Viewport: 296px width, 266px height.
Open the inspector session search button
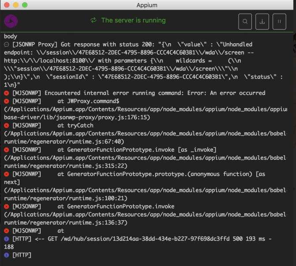tap(245, 22)
